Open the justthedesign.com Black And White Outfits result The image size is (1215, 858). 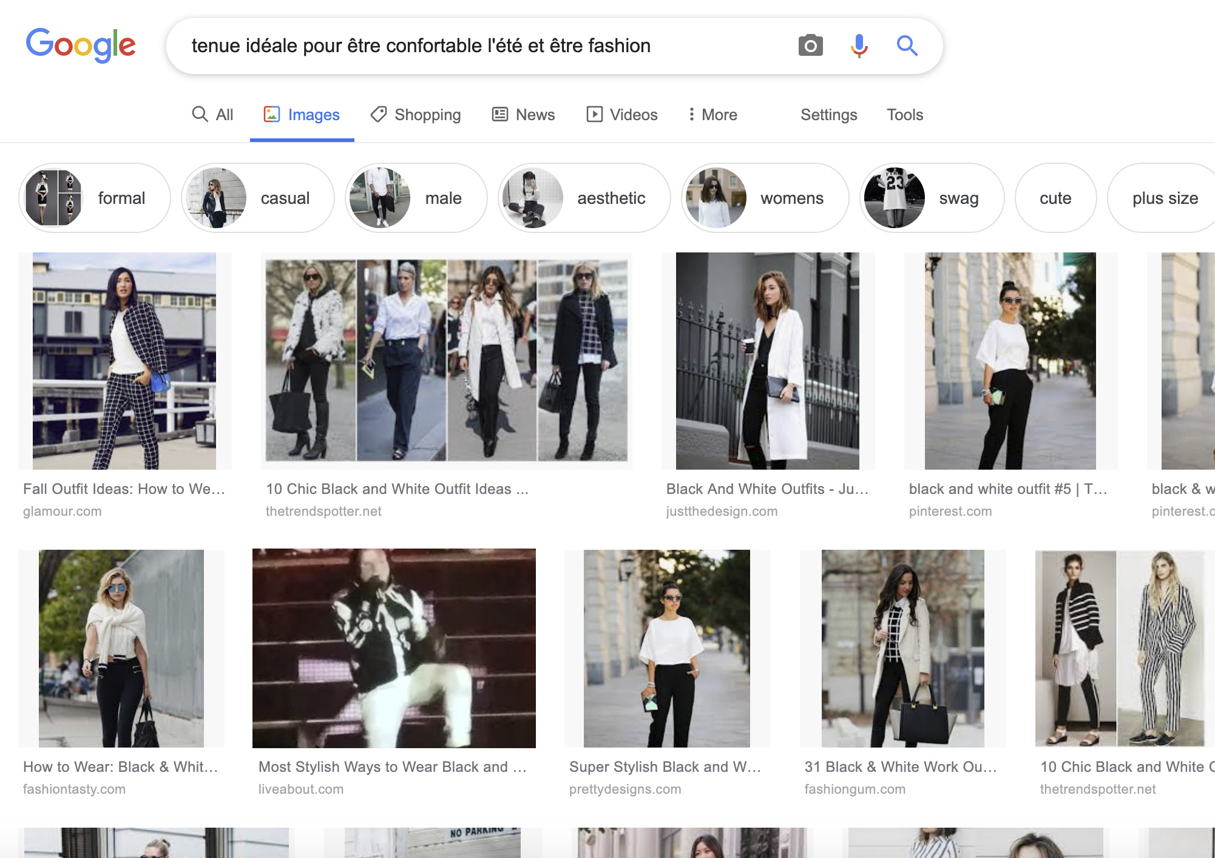point(767,361)
